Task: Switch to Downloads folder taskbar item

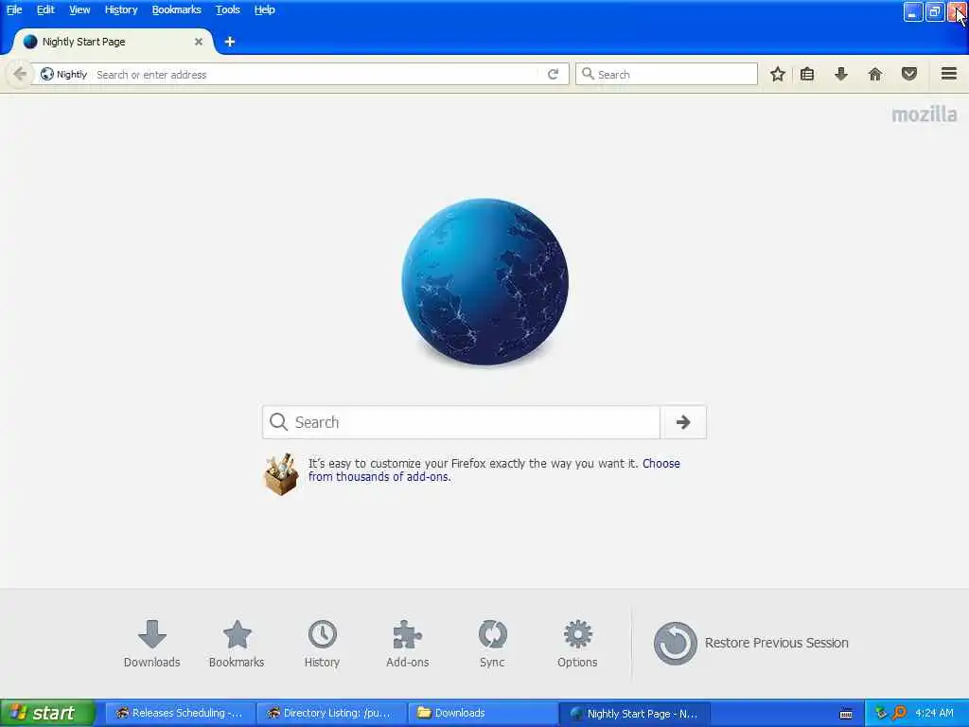Action: [482, 713]
